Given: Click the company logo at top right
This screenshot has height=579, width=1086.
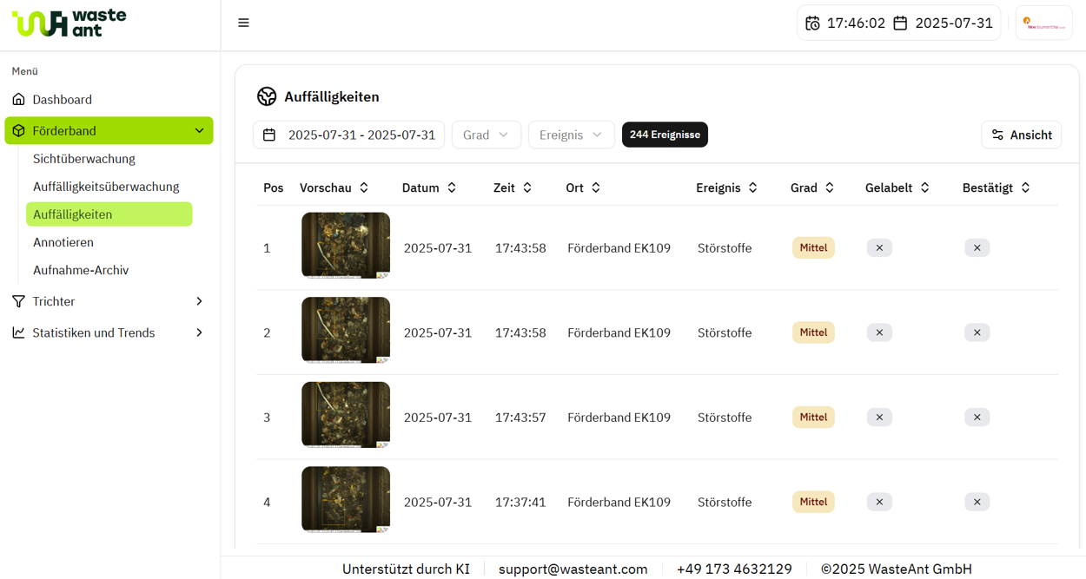Looking at the screenshot, I should click(1044, 23).
